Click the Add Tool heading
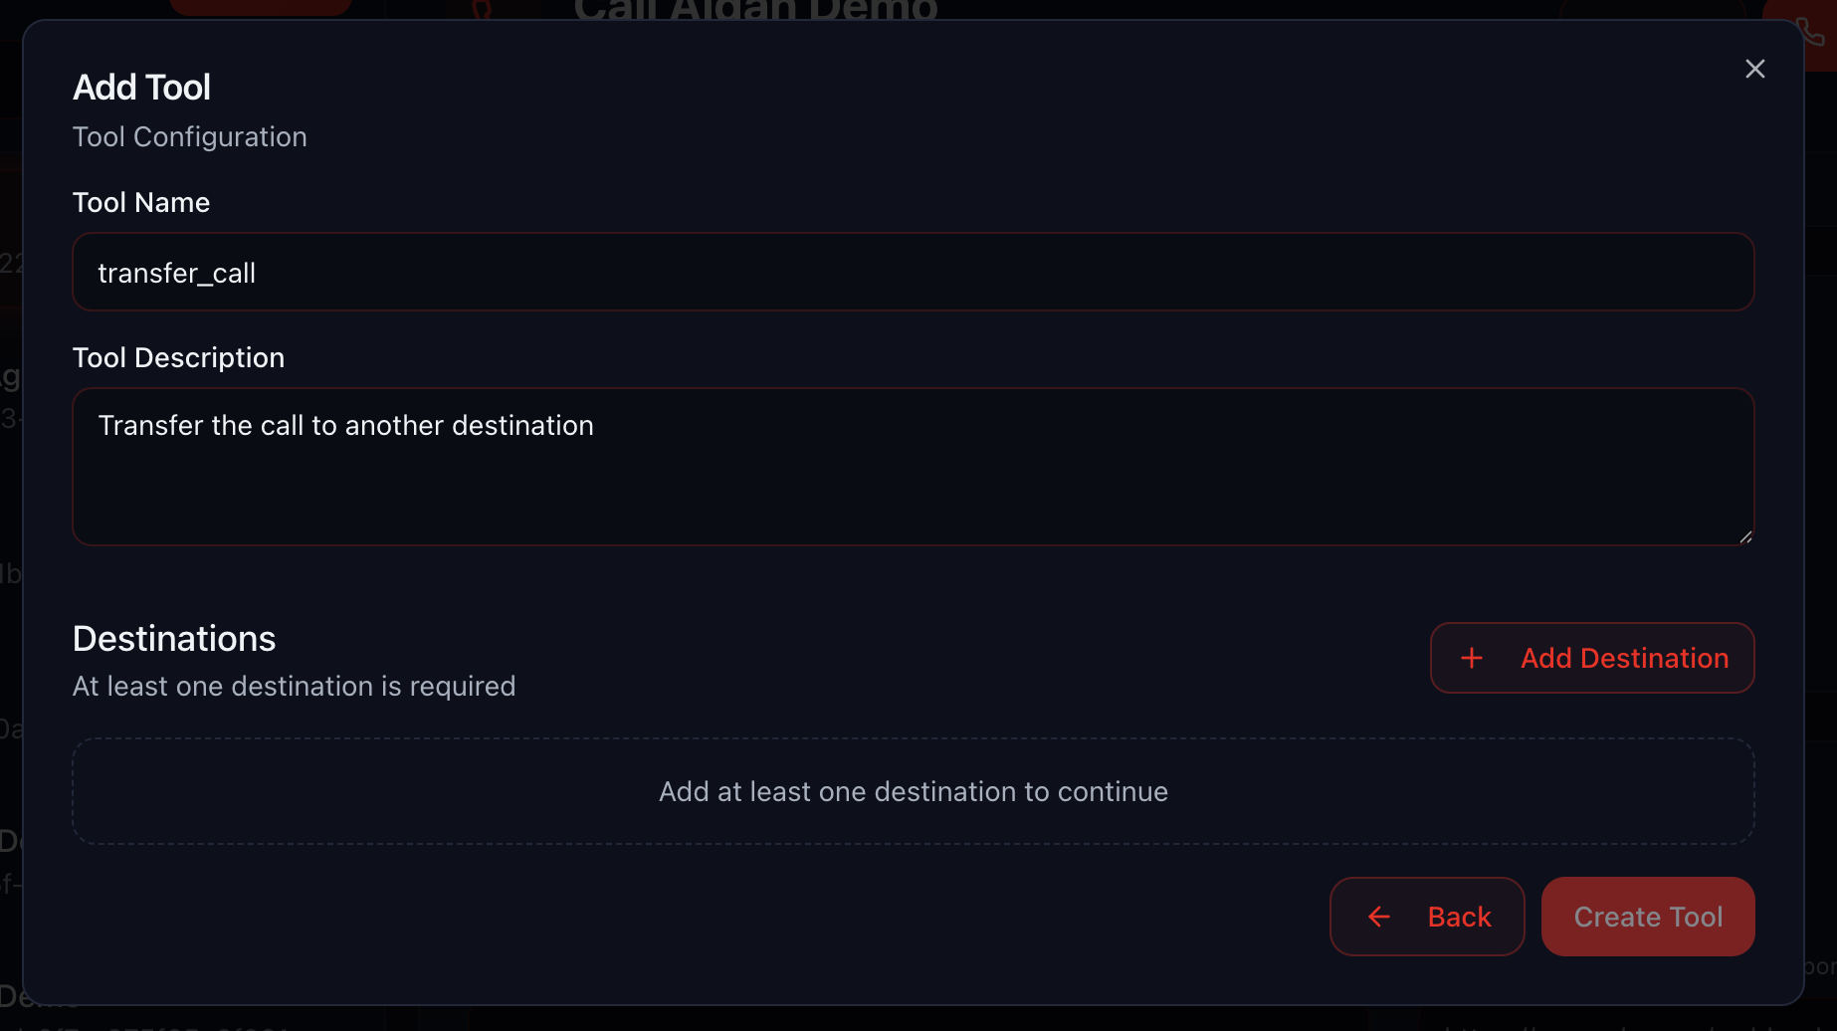1837x1031 pixels. pos(141,88)
